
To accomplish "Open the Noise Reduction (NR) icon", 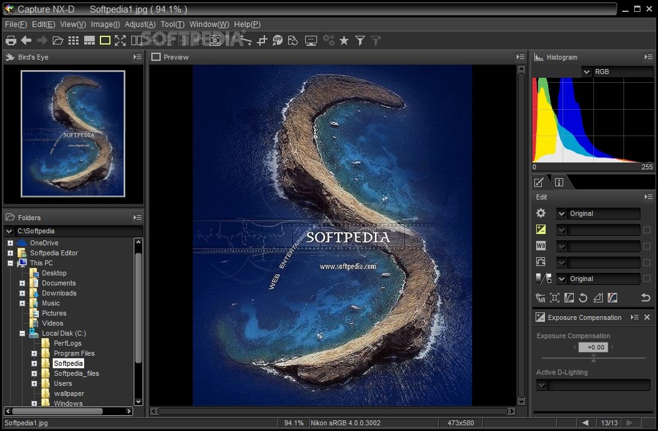I will pyautogui.click(x=541, y=297).
